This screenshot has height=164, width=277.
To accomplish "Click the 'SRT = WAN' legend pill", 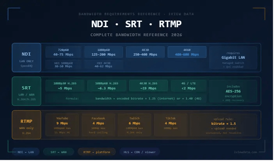I will (x=59, y=152).
